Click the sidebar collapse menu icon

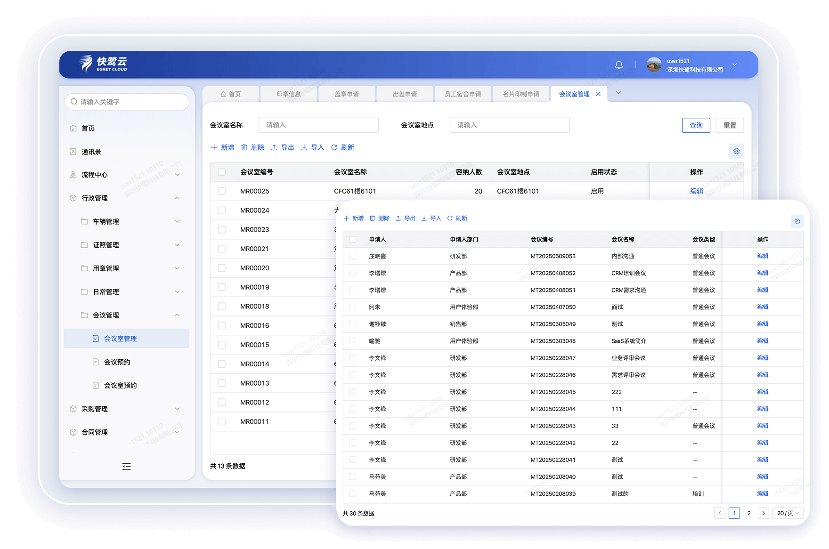126,466
